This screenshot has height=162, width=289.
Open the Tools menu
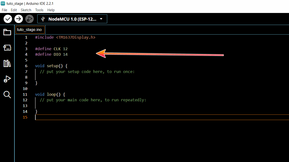point(39,10)
